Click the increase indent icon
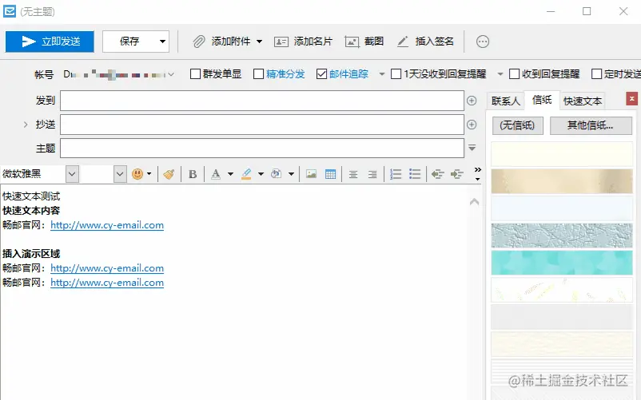 coord(456,174)
